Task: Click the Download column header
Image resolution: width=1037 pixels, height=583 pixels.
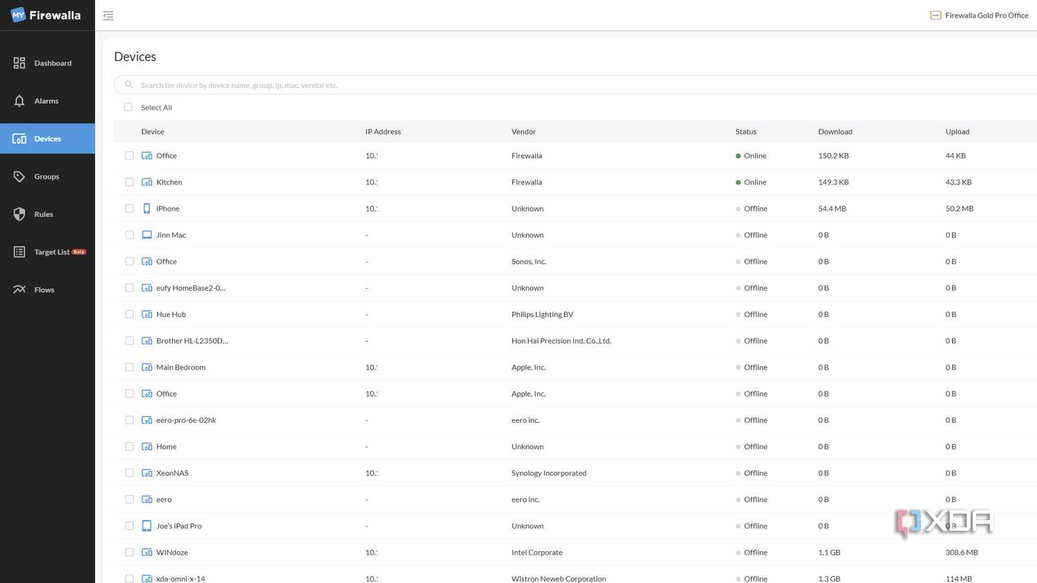Action: coord(835,132)
